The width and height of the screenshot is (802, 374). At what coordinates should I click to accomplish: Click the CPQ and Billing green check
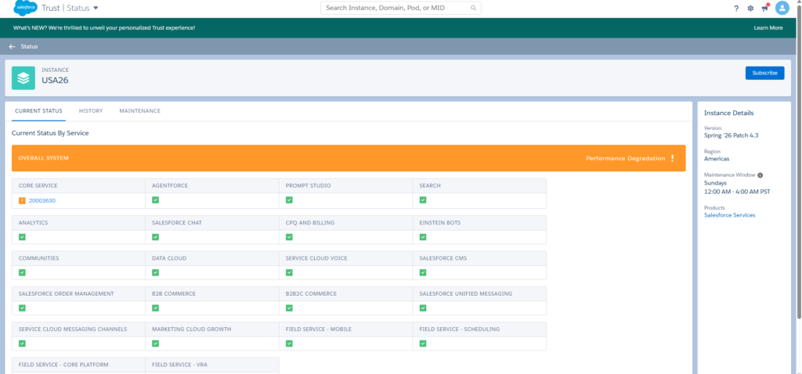coord(289,236)
